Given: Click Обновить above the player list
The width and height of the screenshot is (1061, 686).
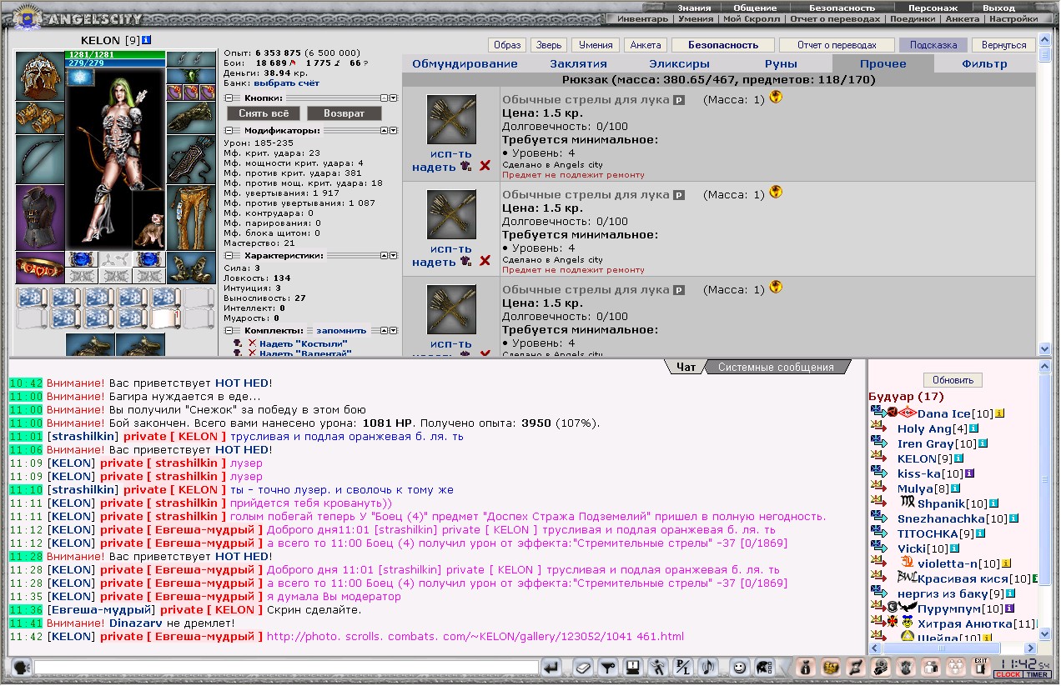Looking at the screenshot, I should [x=953, y=380].
